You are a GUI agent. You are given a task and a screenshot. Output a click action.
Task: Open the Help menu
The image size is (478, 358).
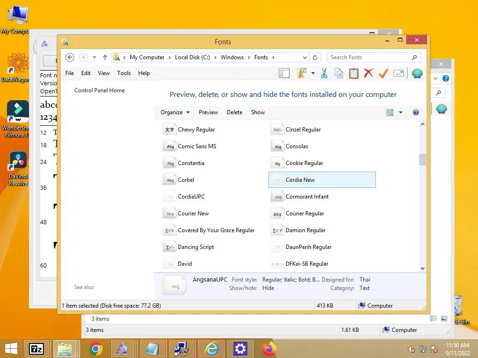(144, 73)
